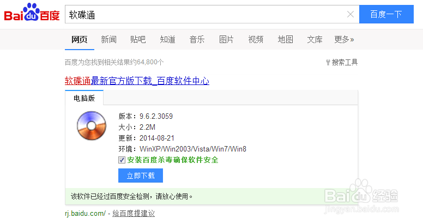423x224 pixels.
Task: Open the 视频 tab
Action: click(x=256, y=39)
